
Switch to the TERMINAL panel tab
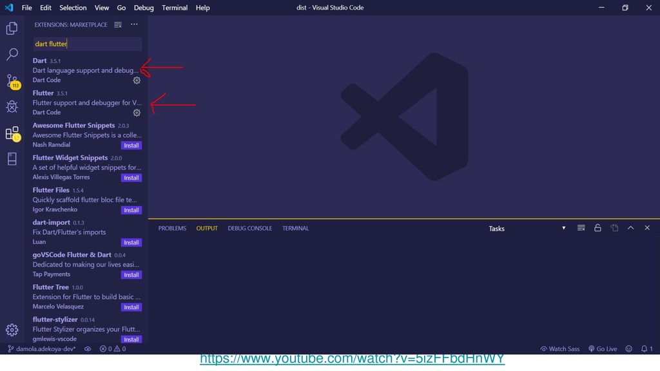click(x=295, y=228)
